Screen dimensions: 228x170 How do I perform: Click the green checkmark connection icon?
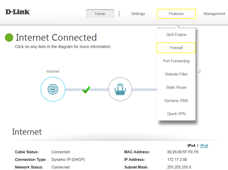[x=86, y=90]
